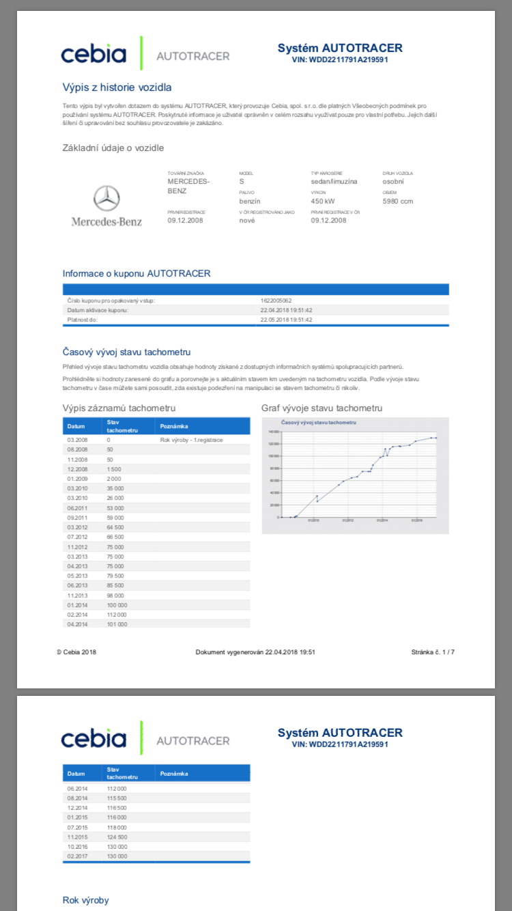The width and height of the screenshot is (512, 911).
Task: Select the 'MERCEDES-BENZ' brand value
Action: tap(189, 186)
